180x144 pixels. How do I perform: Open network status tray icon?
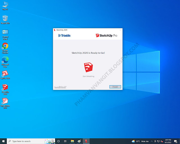[158, 141]
